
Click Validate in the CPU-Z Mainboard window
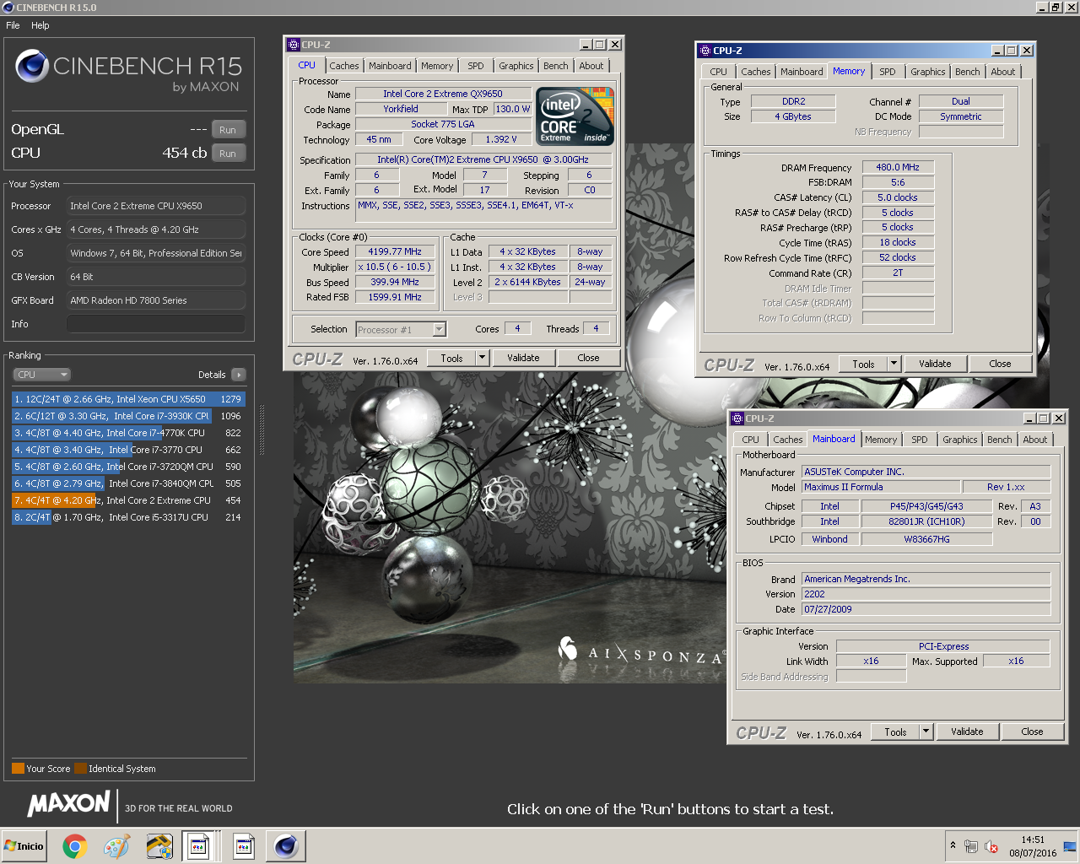coord(967,732)
